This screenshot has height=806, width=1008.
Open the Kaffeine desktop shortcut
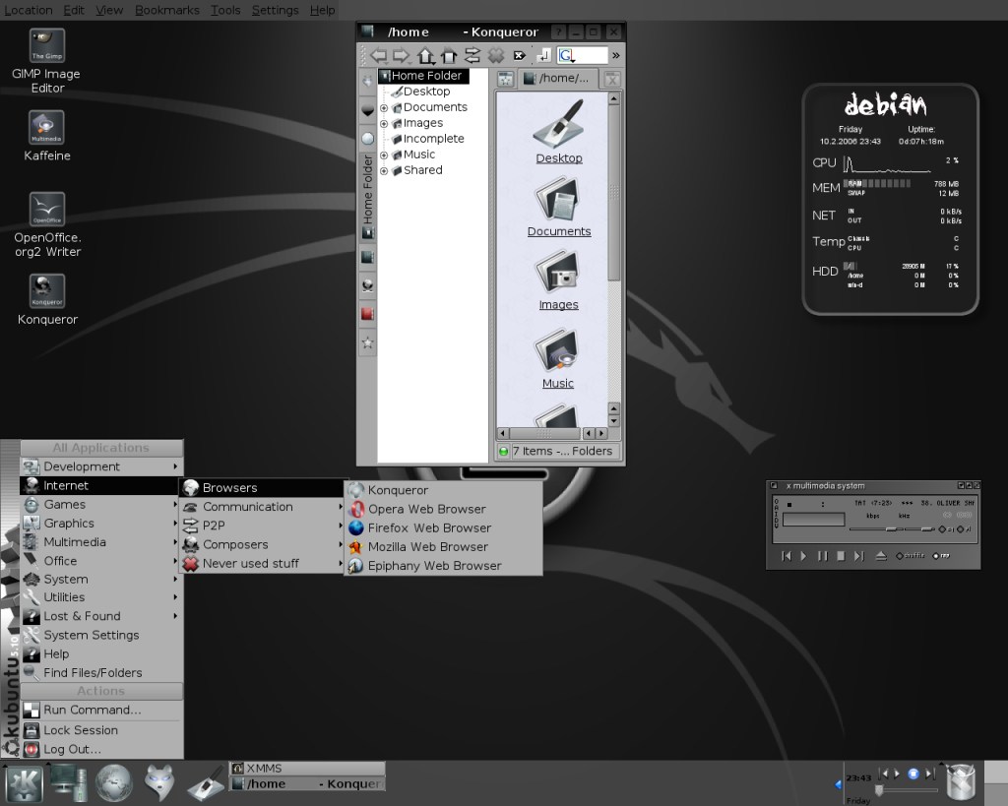coord(46,128)
